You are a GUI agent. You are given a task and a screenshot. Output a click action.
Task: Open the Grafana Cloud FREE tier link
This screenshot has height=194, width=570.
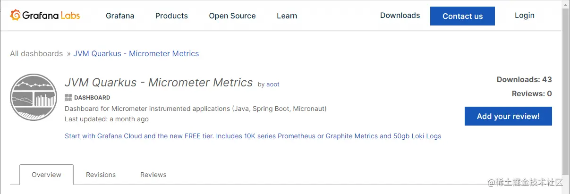click(253, 136)
